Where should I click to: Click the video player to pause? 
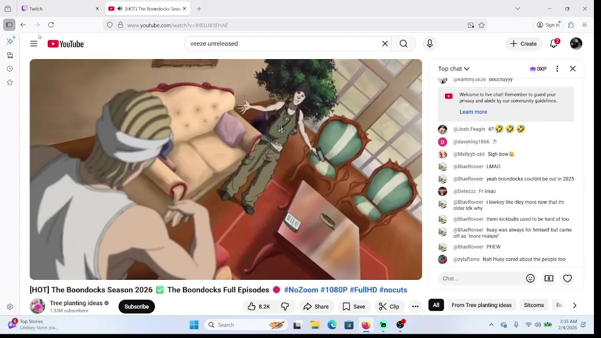point(226,169)
